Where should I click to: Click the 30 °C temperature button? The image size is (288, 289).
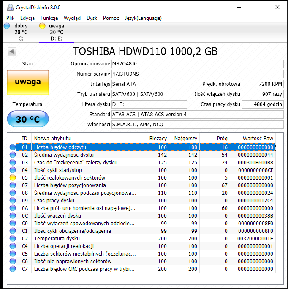tap(28, 119)
